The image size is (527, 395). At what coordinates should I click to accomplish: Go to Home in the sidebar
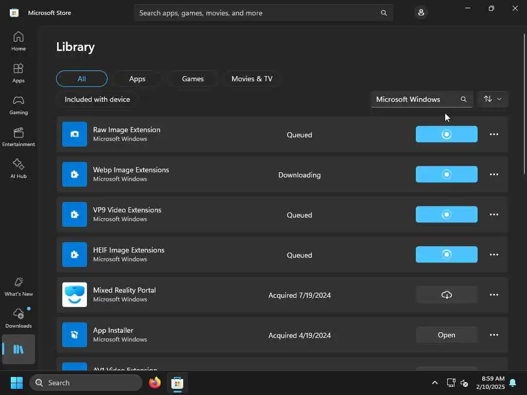[19, 41]
